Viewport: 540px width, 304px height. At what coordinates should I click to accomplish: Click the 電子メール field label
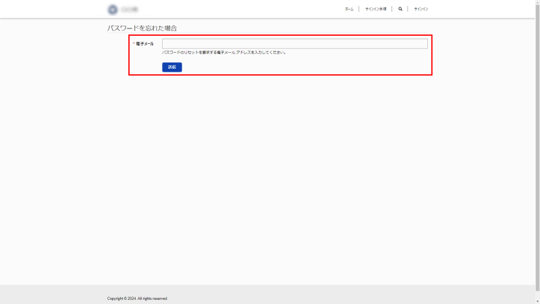[145, 44]
